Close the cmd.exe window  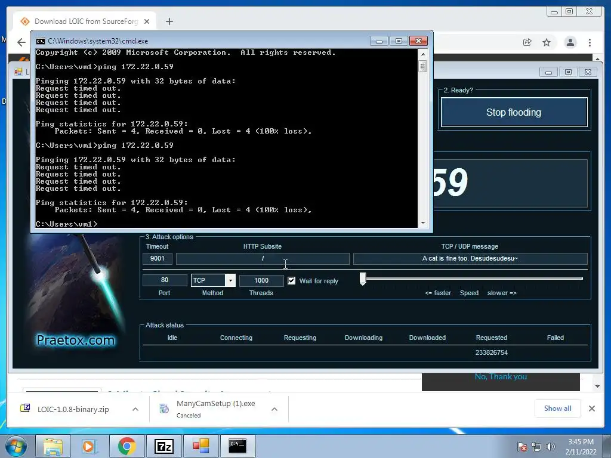tap(418, 41)
